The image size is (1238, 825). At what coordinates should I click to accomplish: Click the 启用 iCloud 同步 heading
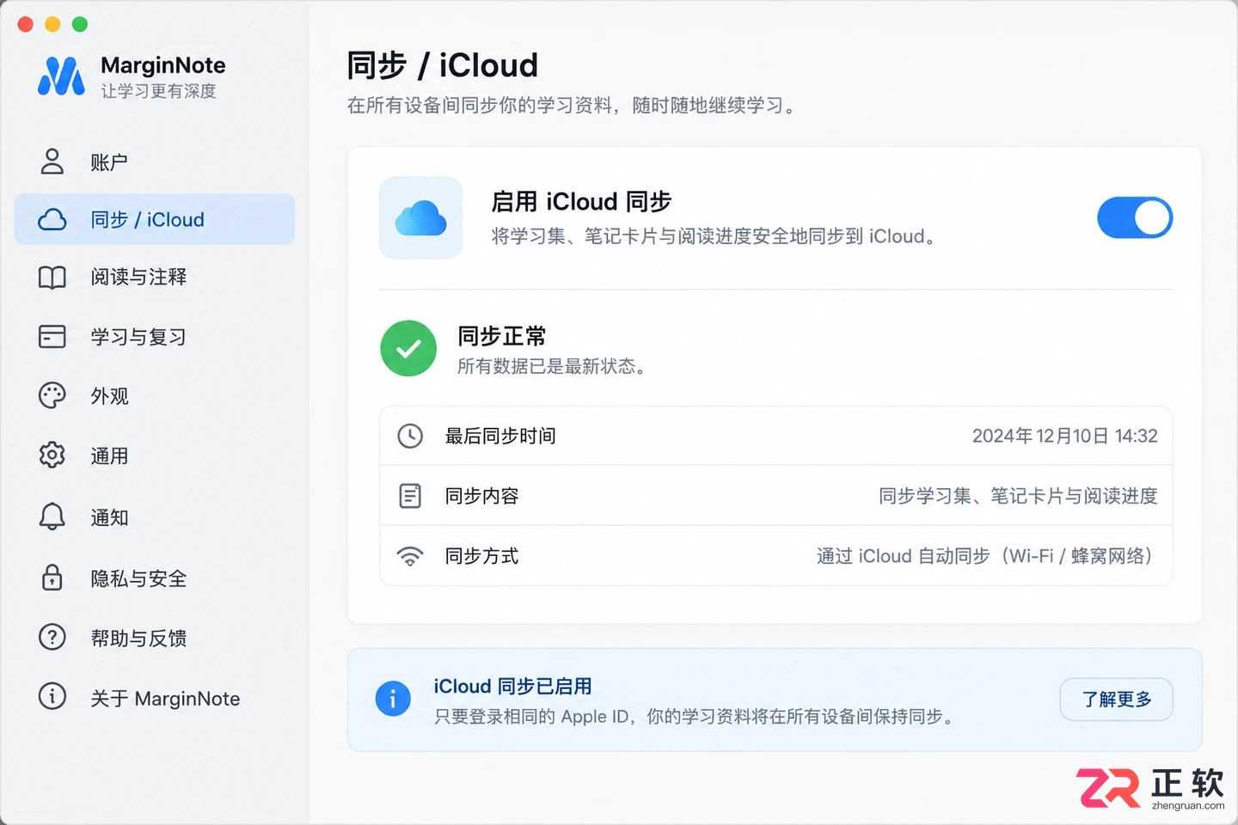581,201
